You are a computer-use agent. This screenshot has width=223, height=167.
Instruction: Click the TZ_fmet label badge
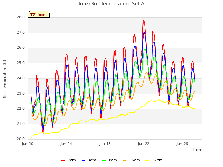[39, 14]
